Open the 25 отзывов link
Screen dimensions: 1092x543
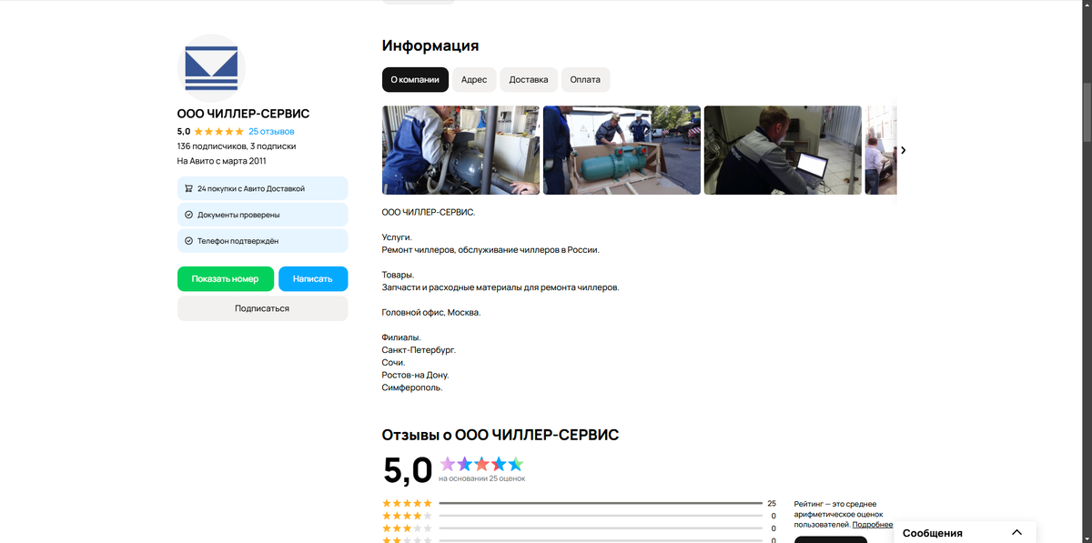pos(269,131)
